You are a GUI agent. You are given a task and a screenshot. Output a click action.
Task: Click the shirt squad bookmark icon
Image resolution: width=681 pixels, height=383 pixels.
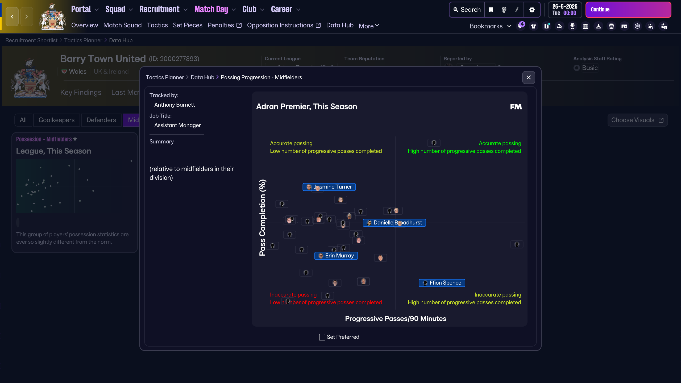(x=534, y=26)
